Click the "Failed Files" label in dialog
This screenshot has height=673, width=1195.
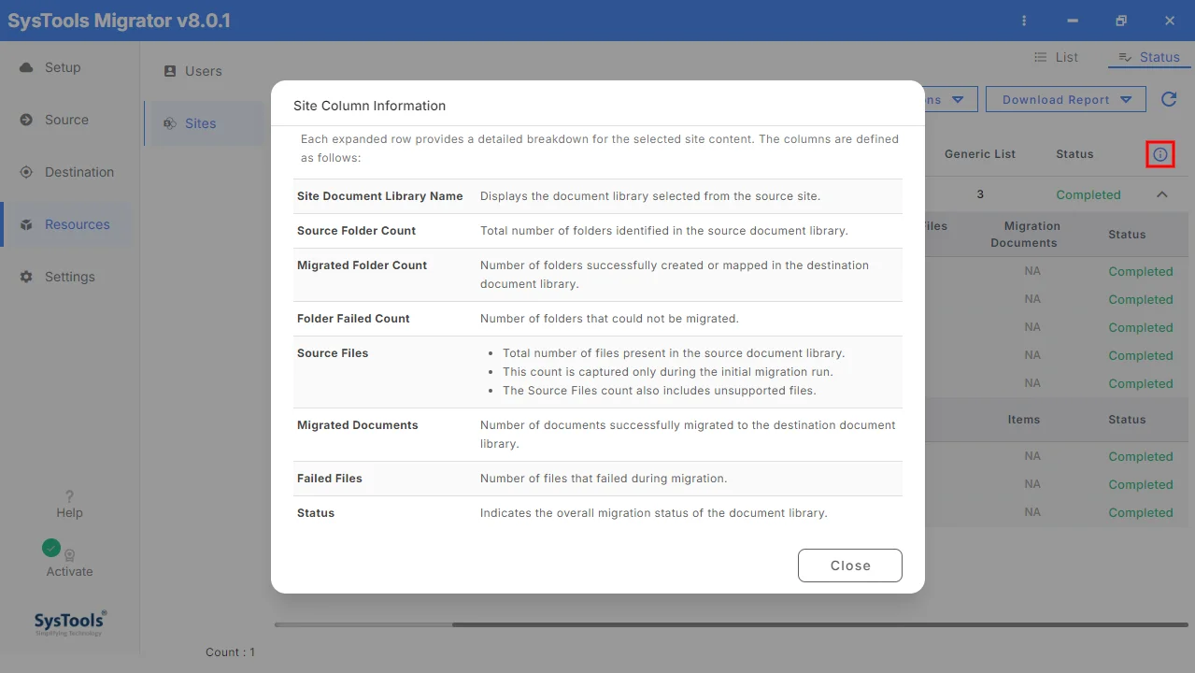click(x=330, y=479)
